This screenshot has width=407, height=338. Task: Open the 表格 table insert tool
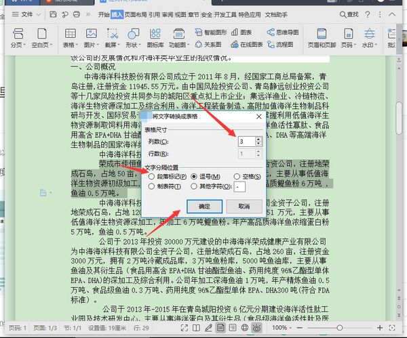point(70,38)
